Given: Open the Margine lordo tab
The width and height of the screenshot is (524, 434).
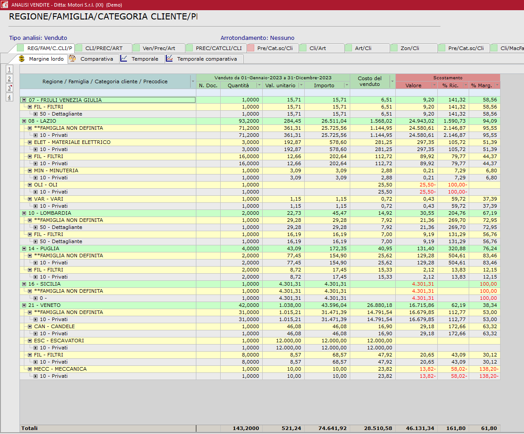Looking at the screenshot, I should [x=46, y=59].
